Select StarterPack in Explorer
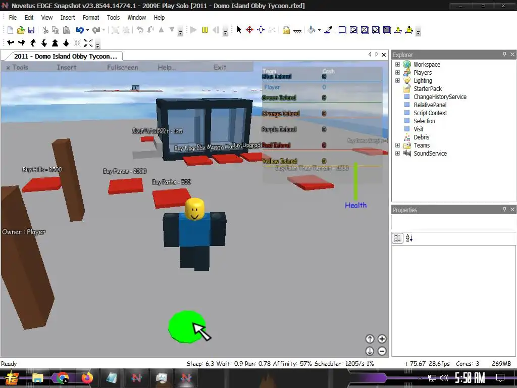The image size is (517, 388). (x=428, y=89)
